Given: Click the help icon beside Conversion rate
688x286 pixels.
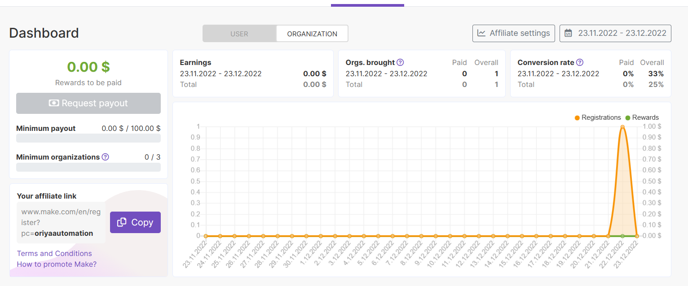Looking at the screenshot, I should (x=580, y=63).
